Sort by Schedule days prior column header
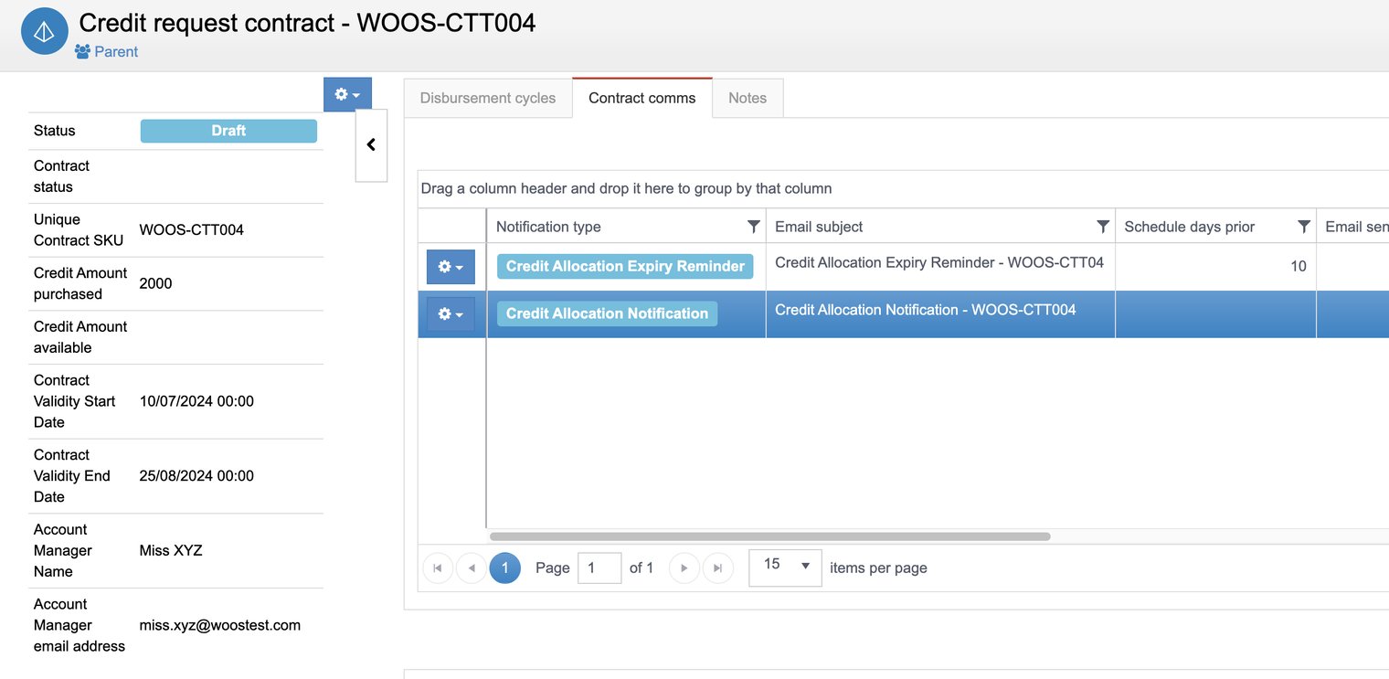Viewport: 1389px width, 679px height. coord(1189,227)
